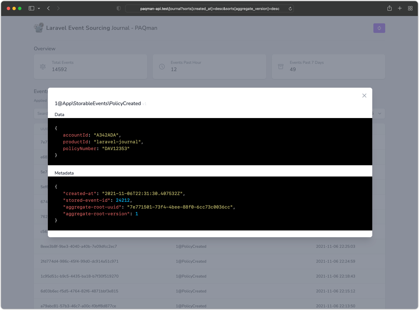This screenshot has width=419, height=310.
Task: Go back in browser history
Action: (48, 8)
